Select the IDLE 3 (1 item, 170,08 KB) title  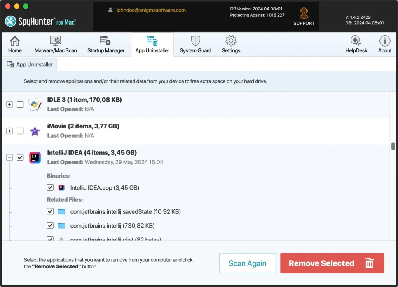84,100
